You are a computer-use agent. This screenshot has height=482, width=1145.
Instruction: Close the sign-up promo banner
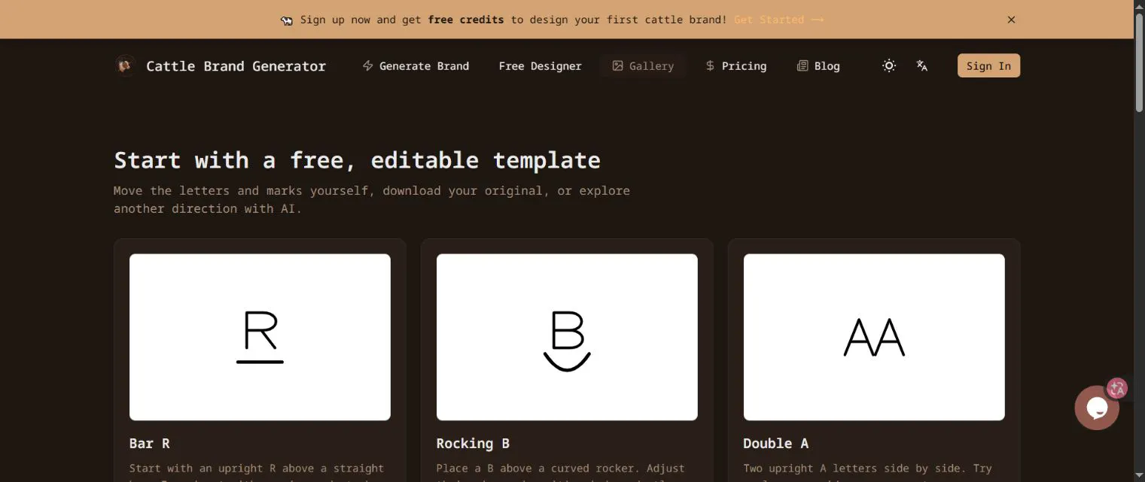coord(1011,20)
